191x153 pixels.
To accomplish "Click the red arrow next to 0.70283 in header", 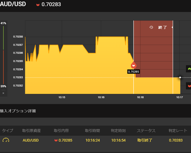I will pos(38,5).
